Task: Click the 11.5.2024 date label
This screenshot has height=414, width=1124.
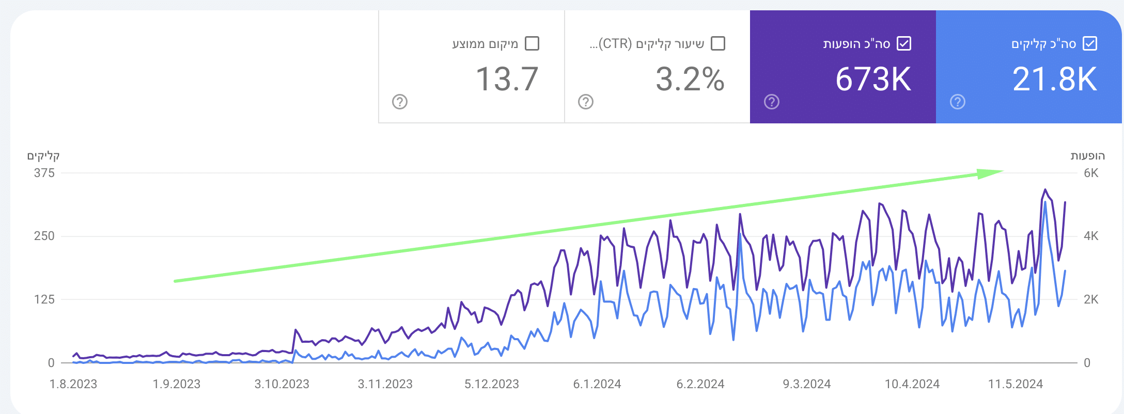Action: (x=1016, y=384)
